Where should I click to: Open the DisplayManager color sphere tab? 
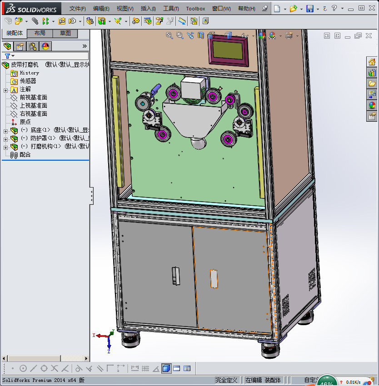(x=45, y=46)
